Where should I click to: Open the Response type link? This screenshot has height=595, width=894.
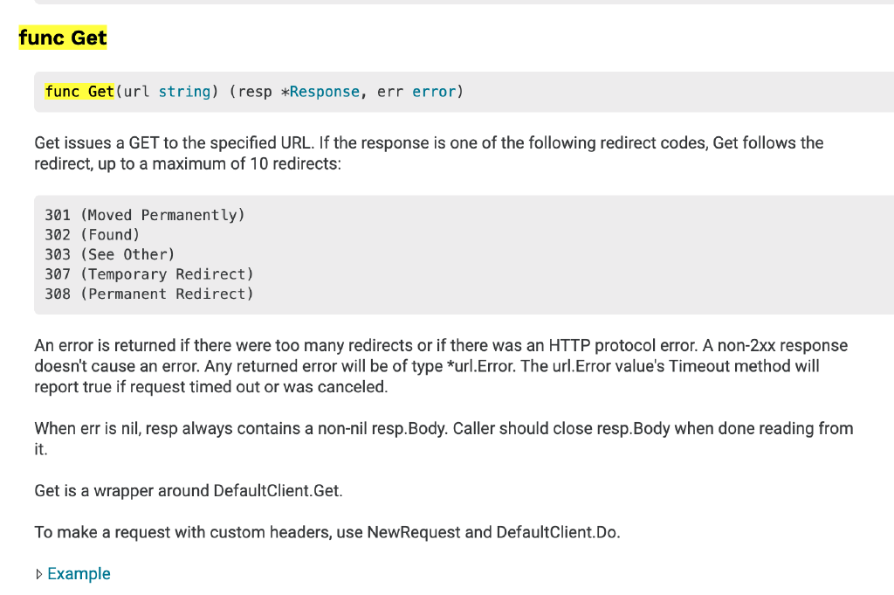pos(327,91)
